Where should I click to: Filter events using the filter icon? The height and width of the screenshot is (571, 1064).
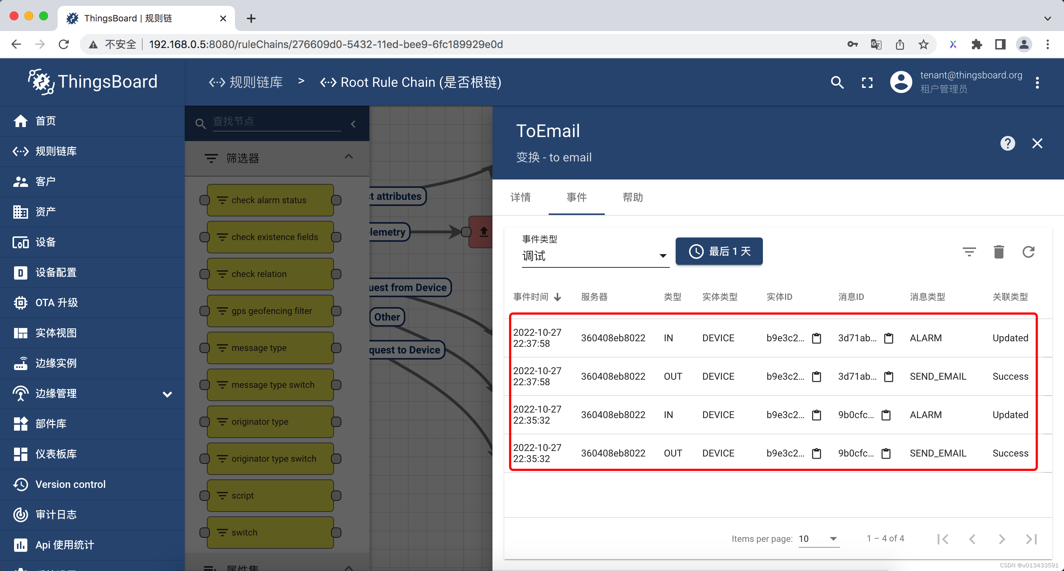coord(969,252)
